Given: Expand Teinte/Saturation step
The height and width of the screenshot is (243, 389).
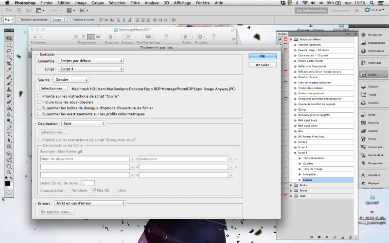Looking at the screenshot, I should pos(300,158).
